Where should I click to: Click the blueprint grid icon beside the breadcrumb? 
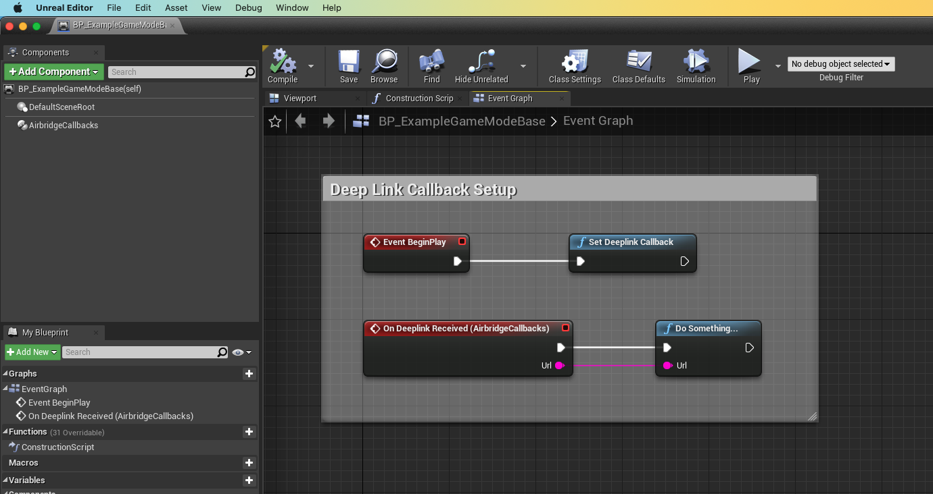click(362, 121)
